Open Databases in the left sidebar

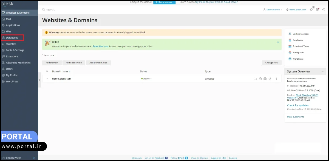tap(12, 38)
